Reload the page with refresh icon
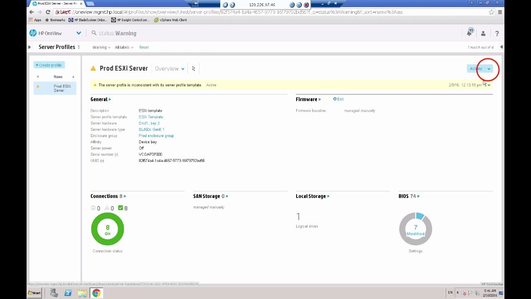Viewport: 531px width, 299px height. coord(48,12)
